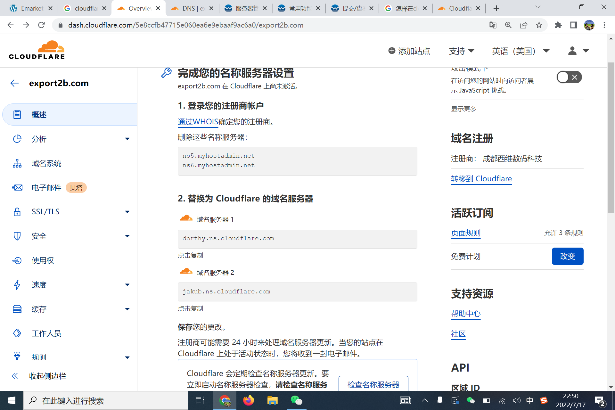Click the back arrow next to export2b.com
This screenshot has width=615, height=410.
coord(14,83)
